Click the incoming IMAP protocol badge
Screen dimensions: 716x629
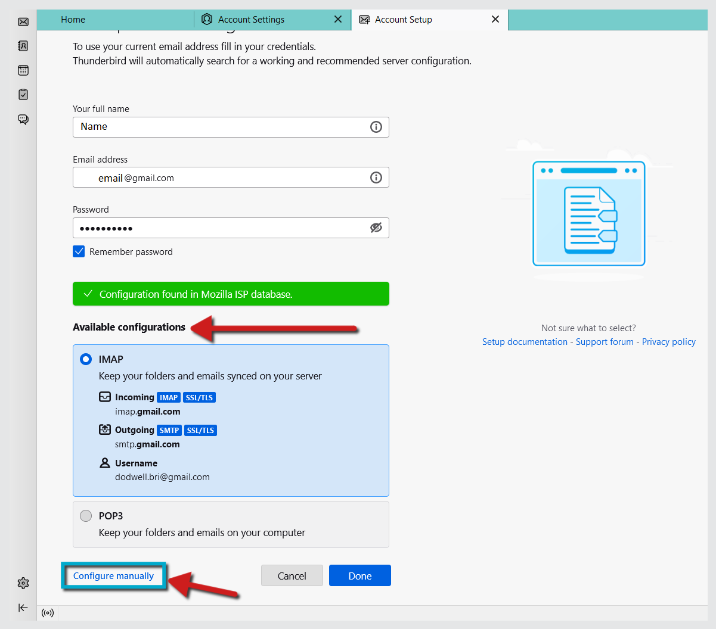click(169, 397)
